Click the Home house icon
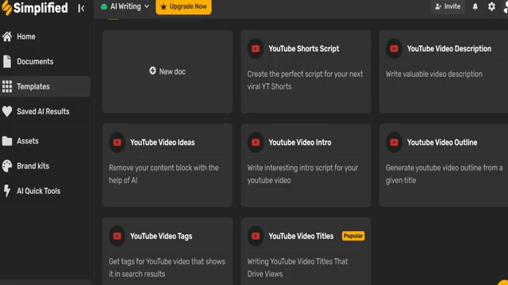Viewport: 508px width, 285px height. click(x=7, y=36)
